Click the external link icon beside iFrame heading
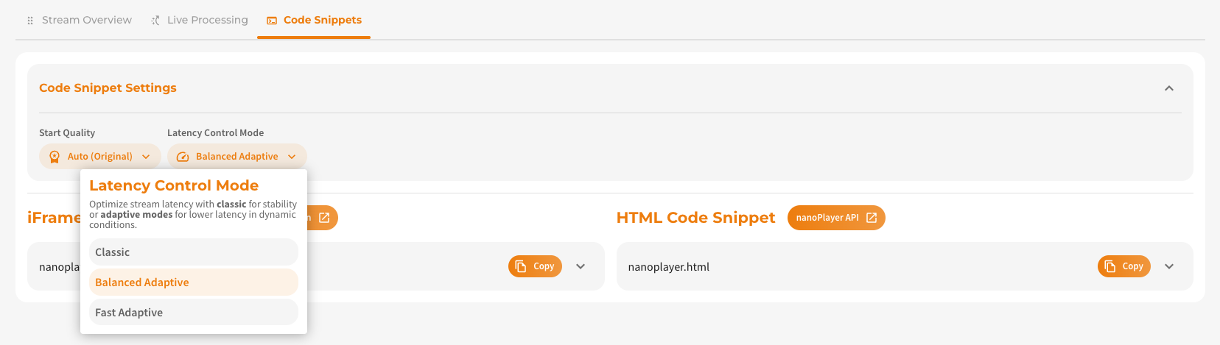 pyautogui.click(x=324, y=218)
